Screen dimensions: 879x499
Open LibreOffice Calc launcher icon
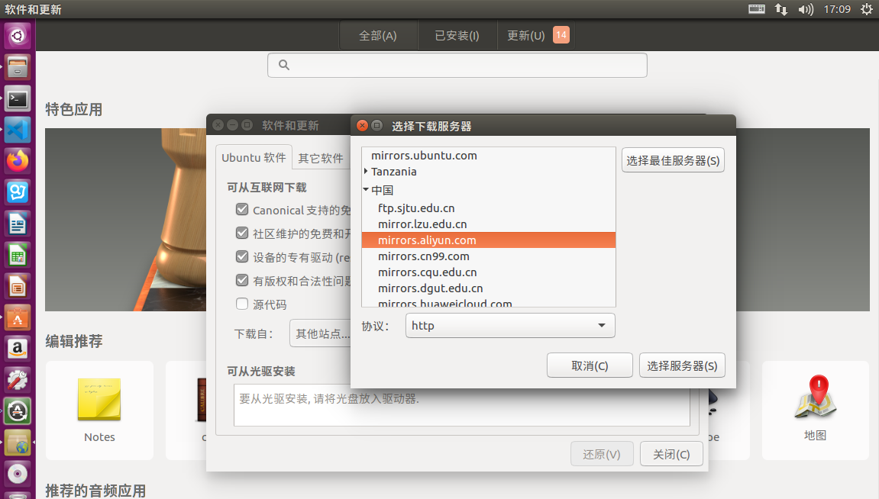[x=18, y=256]
